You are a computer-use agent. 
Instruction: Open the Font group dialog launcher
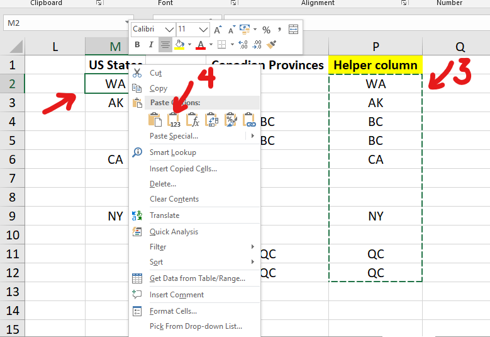coord(233,3)
